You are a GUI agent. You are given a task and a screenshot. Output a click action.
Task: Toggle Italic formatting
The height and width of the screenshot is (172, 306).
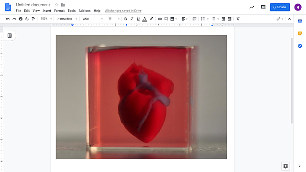click(132, 19)
